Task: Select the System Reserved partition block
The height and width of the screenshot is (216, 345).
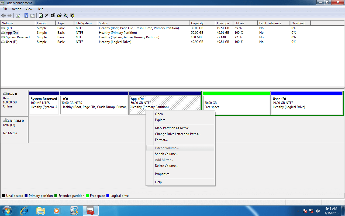Action: click(x=44, y=103)
